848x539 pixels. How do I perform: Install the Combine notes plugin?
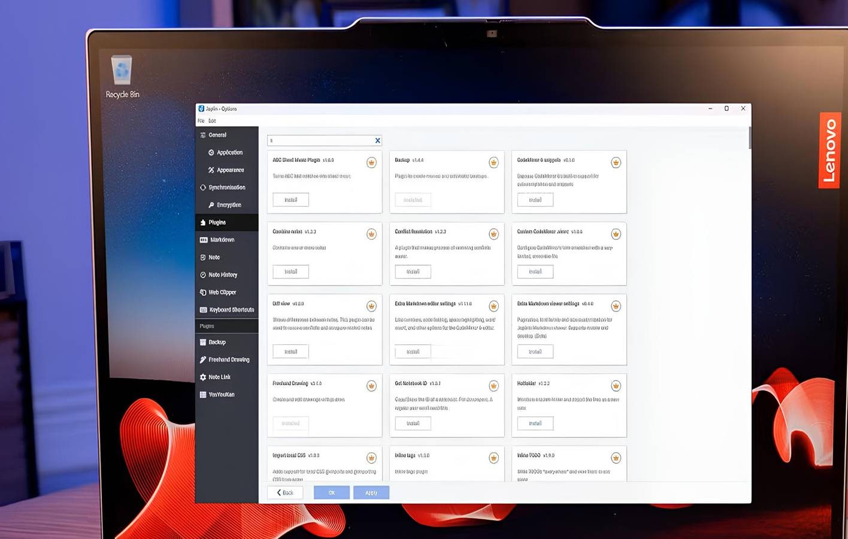click(x=290, y=272)
